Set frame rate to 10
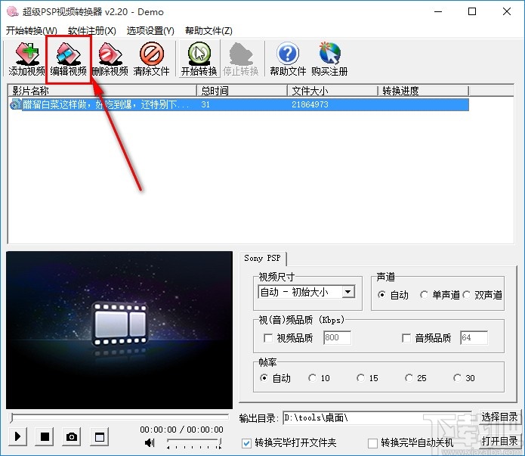The image size is (525, 456). (x=312, y=378)
